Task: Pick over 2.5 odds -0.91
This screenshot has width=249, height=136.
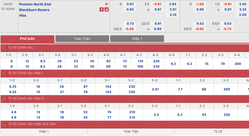Action: (x=157, y=4)
